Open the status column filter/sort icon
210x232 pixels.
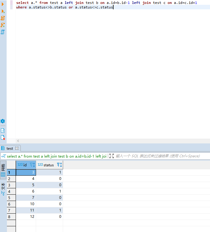point(59,165)
